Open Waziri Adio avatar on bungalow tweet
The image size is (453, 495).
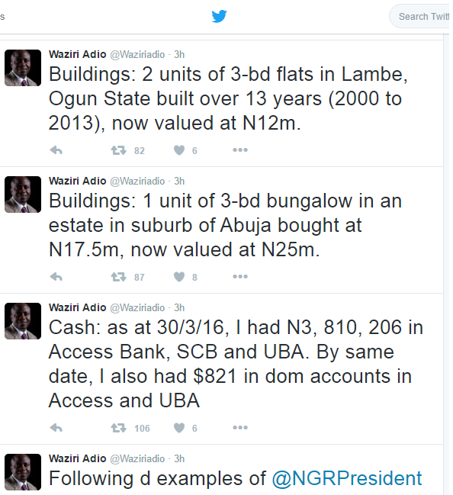point(23,194)
